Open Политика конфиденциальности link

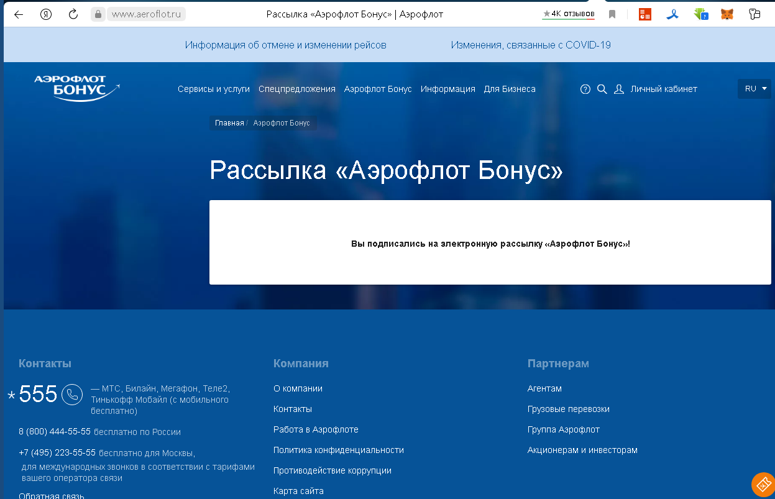coord(339,450)
